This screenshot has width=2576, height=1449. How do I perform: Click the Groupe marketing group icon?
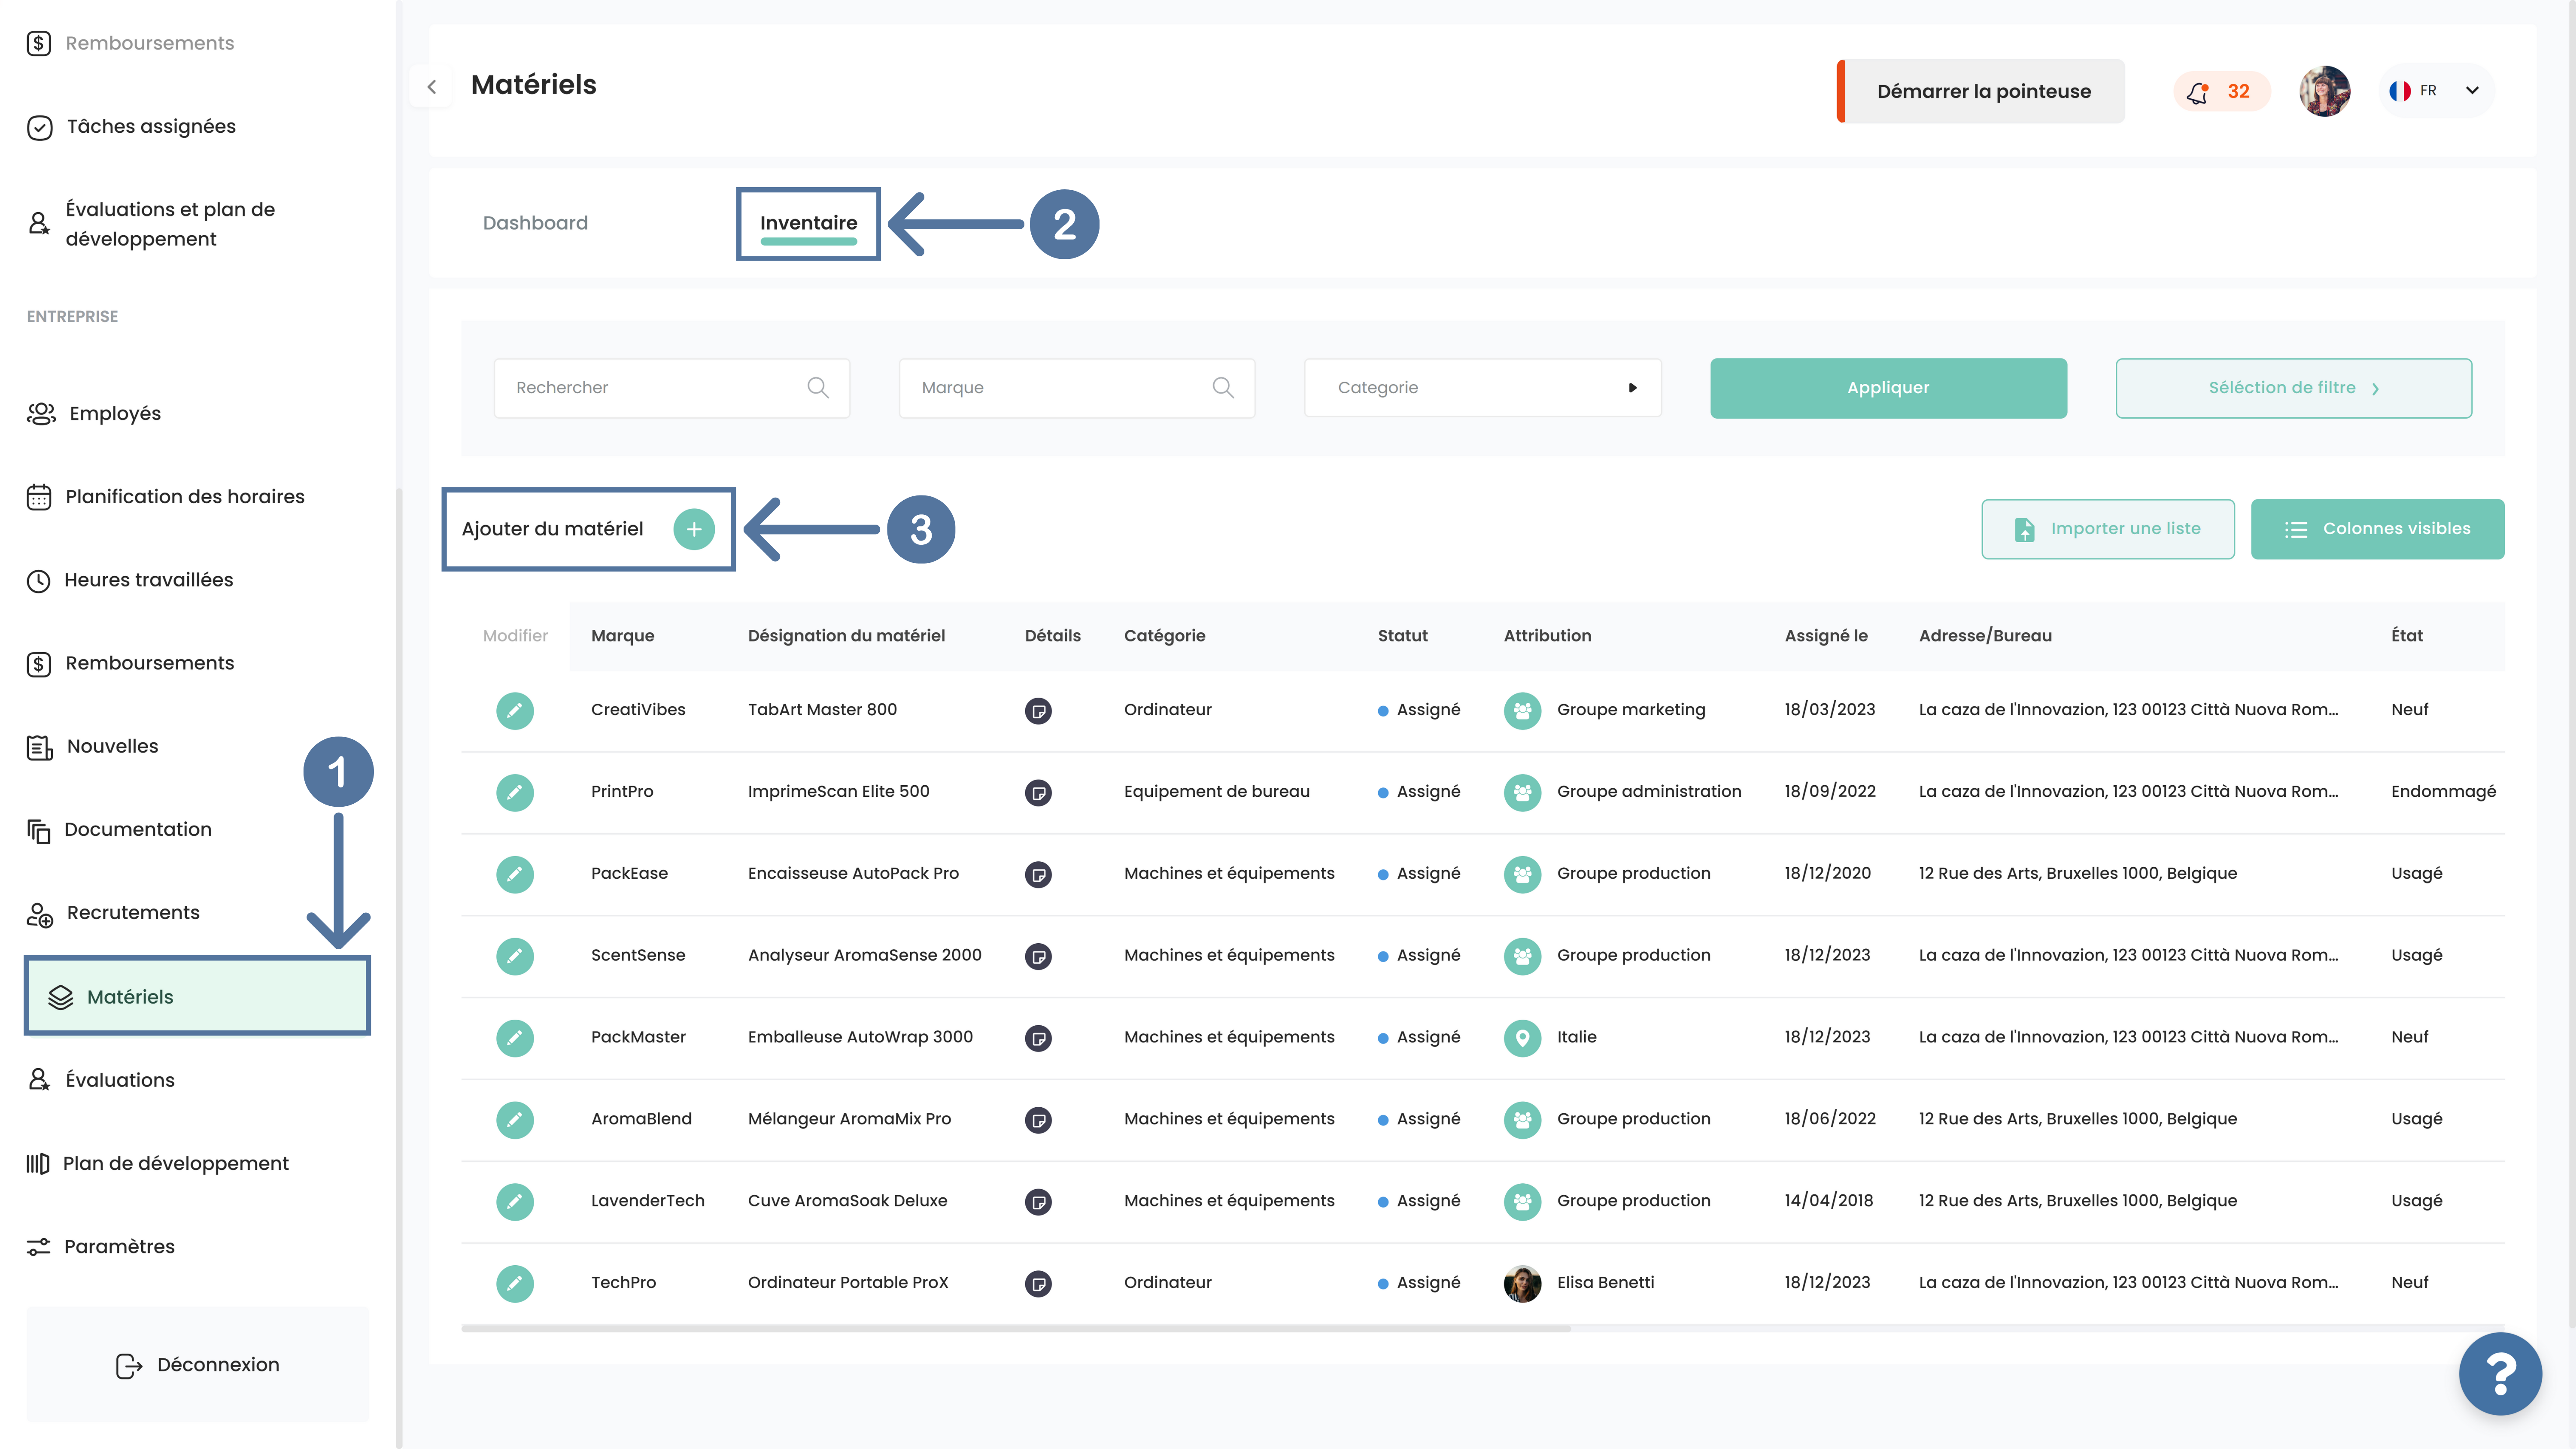click(x=1522, y=710)
